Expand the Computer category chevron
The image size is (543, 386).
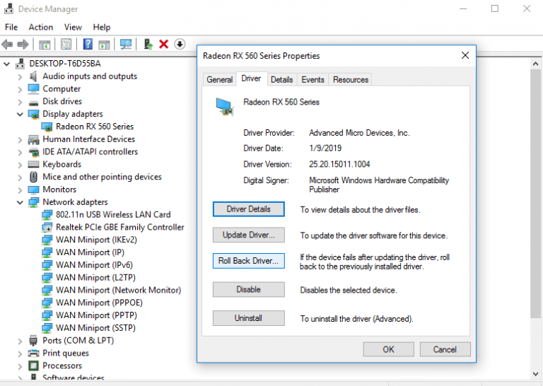tap(20, 89)
